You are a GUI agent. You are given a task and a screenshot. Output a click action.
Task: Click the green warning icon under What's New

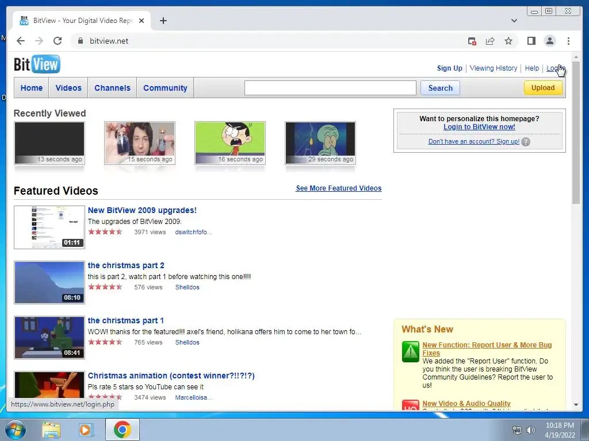410,351
